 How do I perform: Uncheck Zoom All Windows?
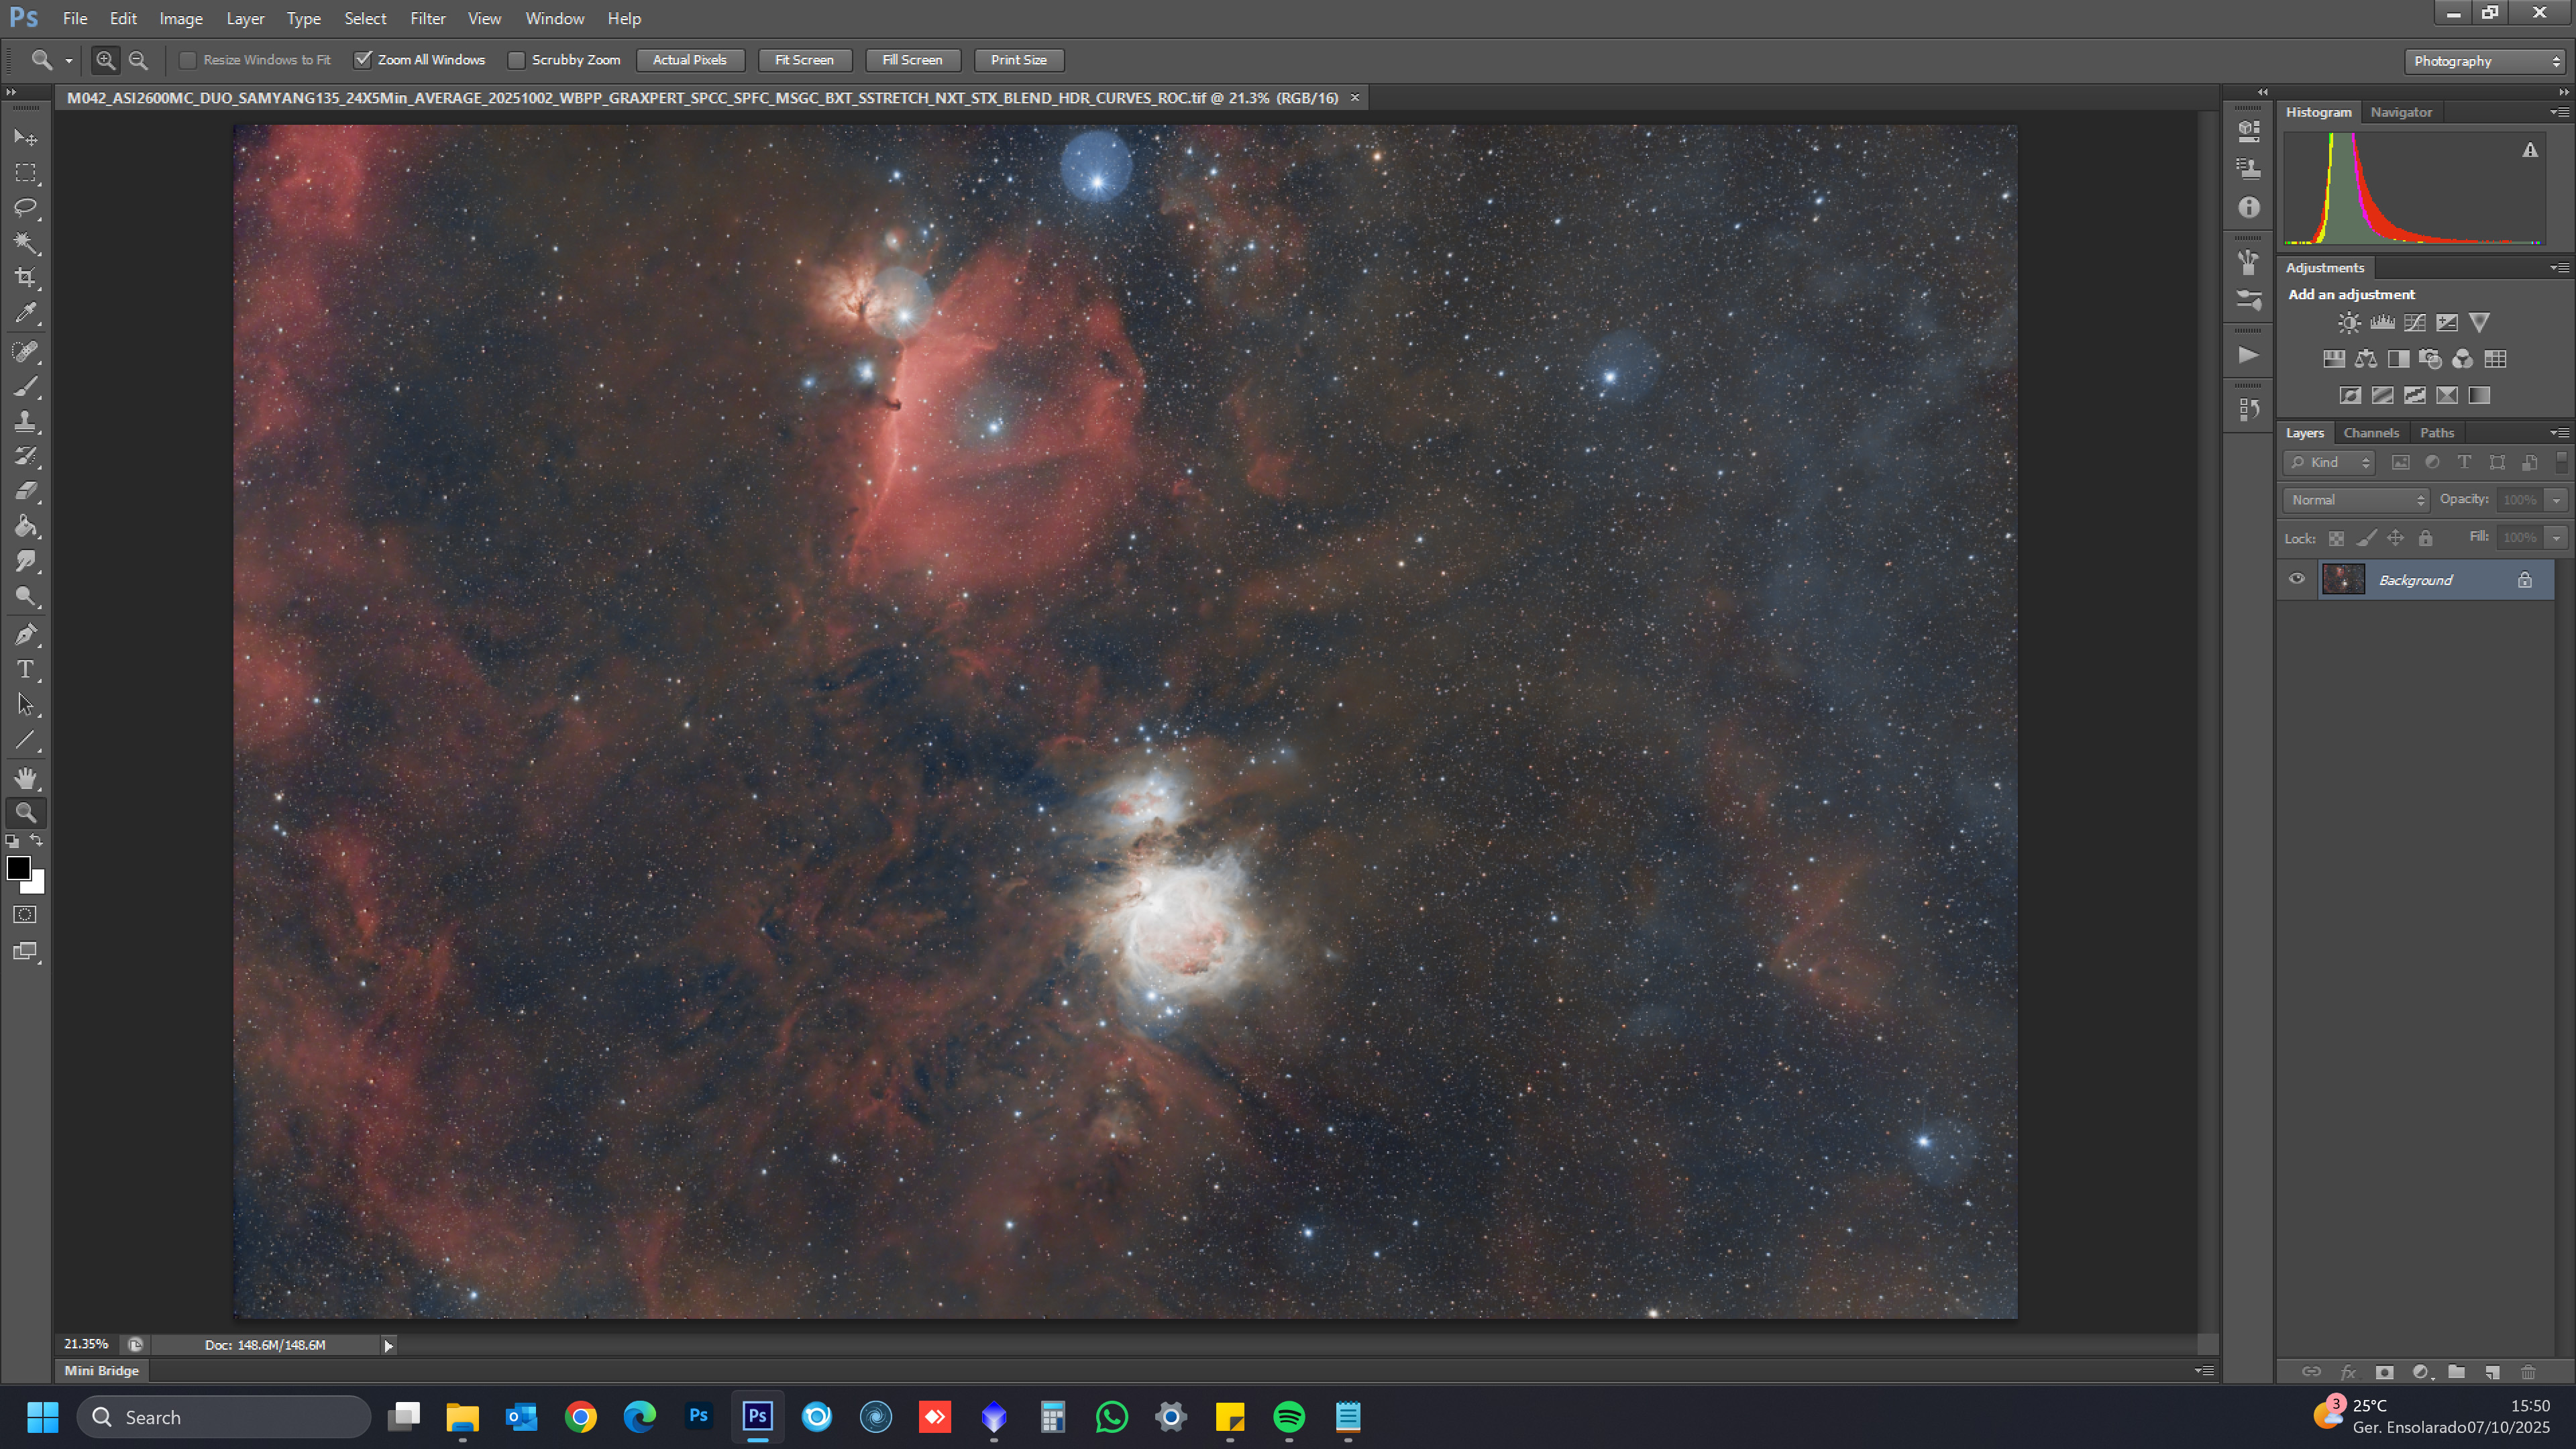(363, 60)
